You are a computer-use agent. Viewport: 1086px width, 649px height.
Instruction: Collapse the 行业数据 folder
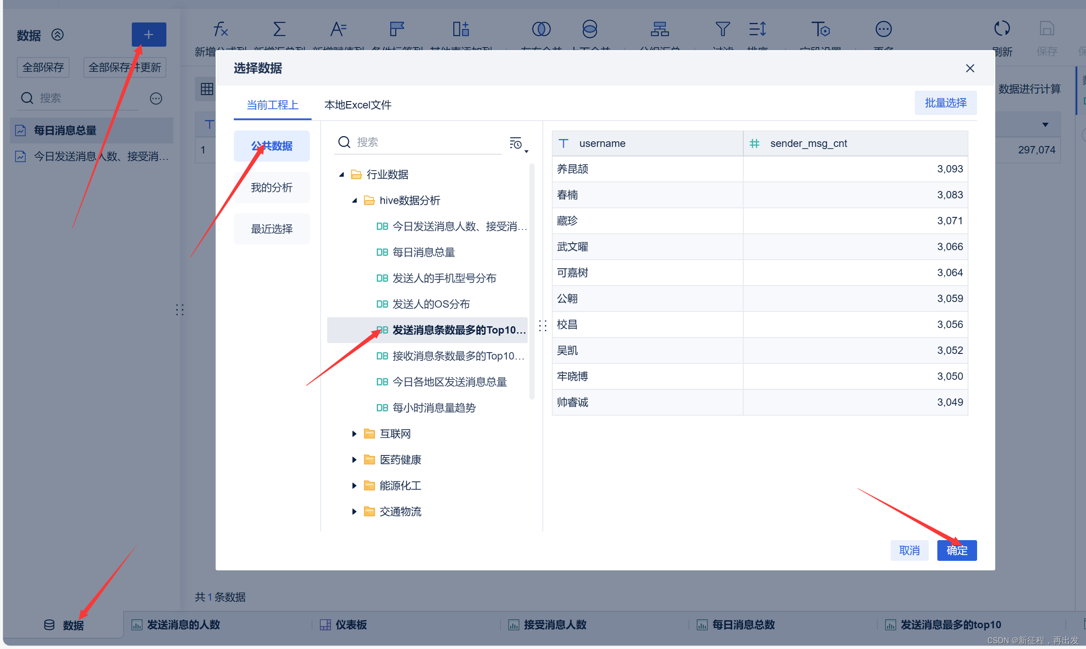click(x=341, y=175)
